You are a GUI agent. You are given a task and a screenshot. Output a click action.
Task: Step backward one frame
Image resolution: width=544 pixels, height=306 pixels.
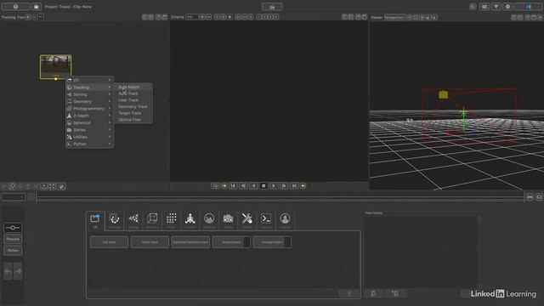click(244, 186)
